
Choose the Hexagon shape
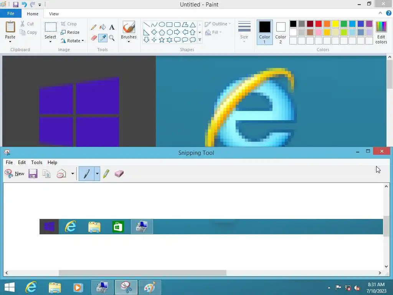[170, 32]
